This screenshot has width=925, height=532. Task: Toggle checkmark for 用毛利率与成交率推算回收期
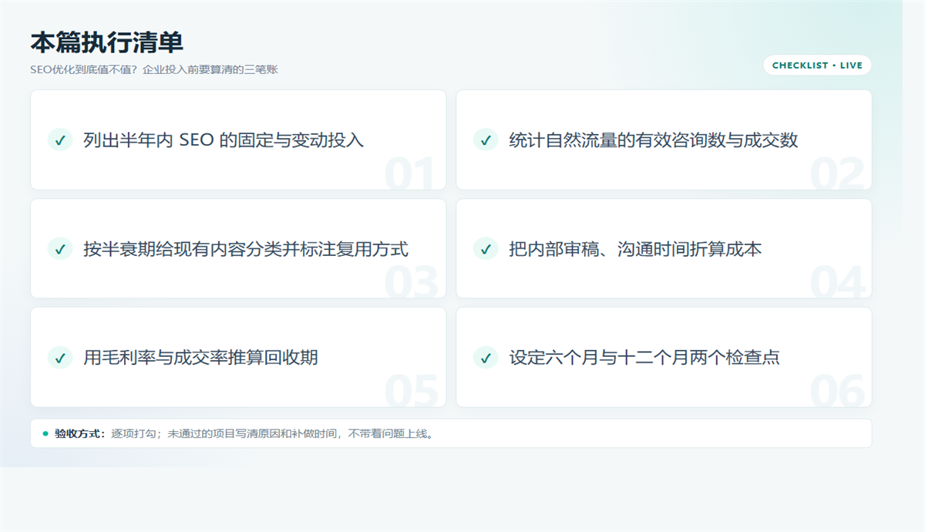pyautogui.click(x=60, y=357)
